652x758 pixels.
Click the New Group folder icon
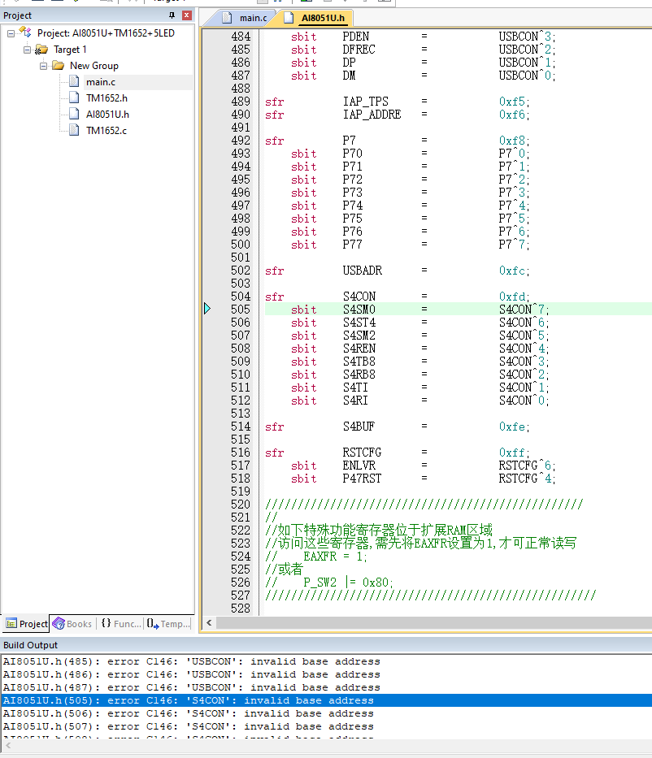click(x=58, y=66)
